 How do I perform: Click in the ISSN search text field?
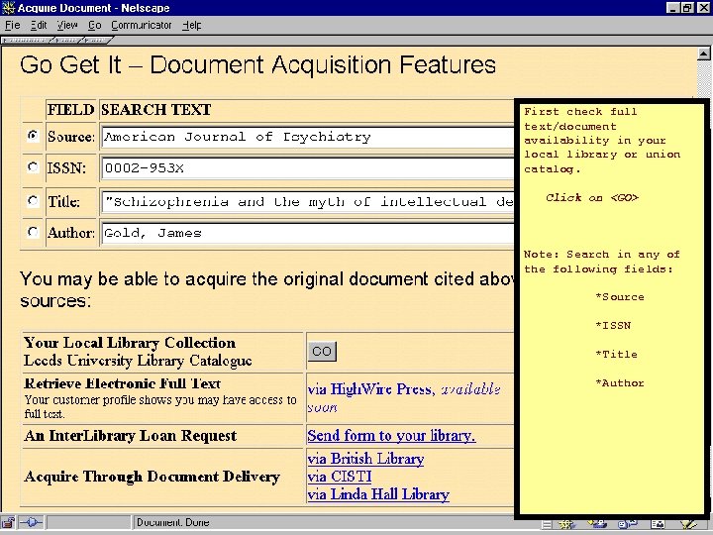pyautogui.click(x=308, y=168)
